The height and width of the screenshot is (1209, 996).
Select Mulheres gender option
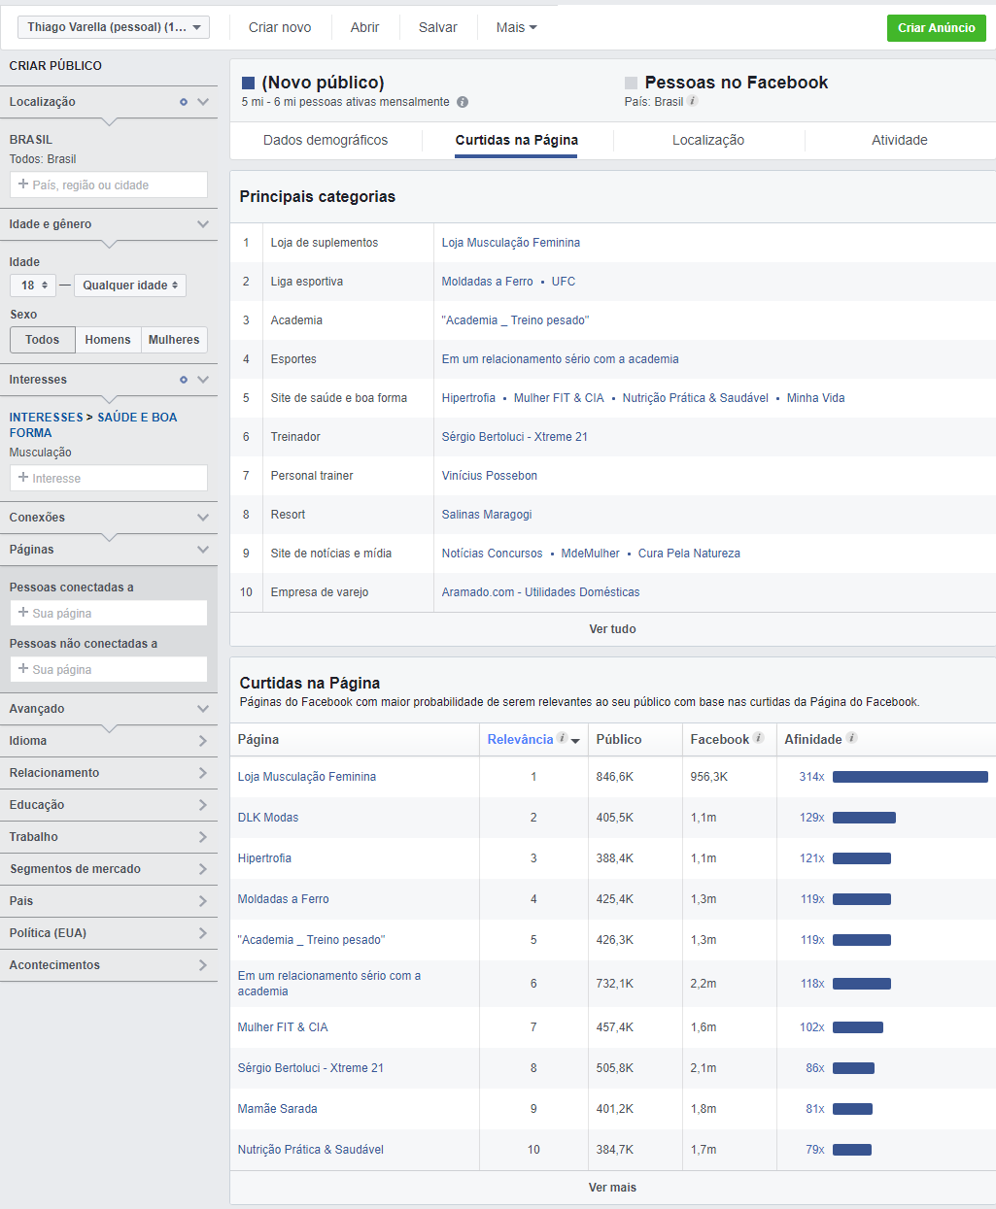[x=174, y=340]
